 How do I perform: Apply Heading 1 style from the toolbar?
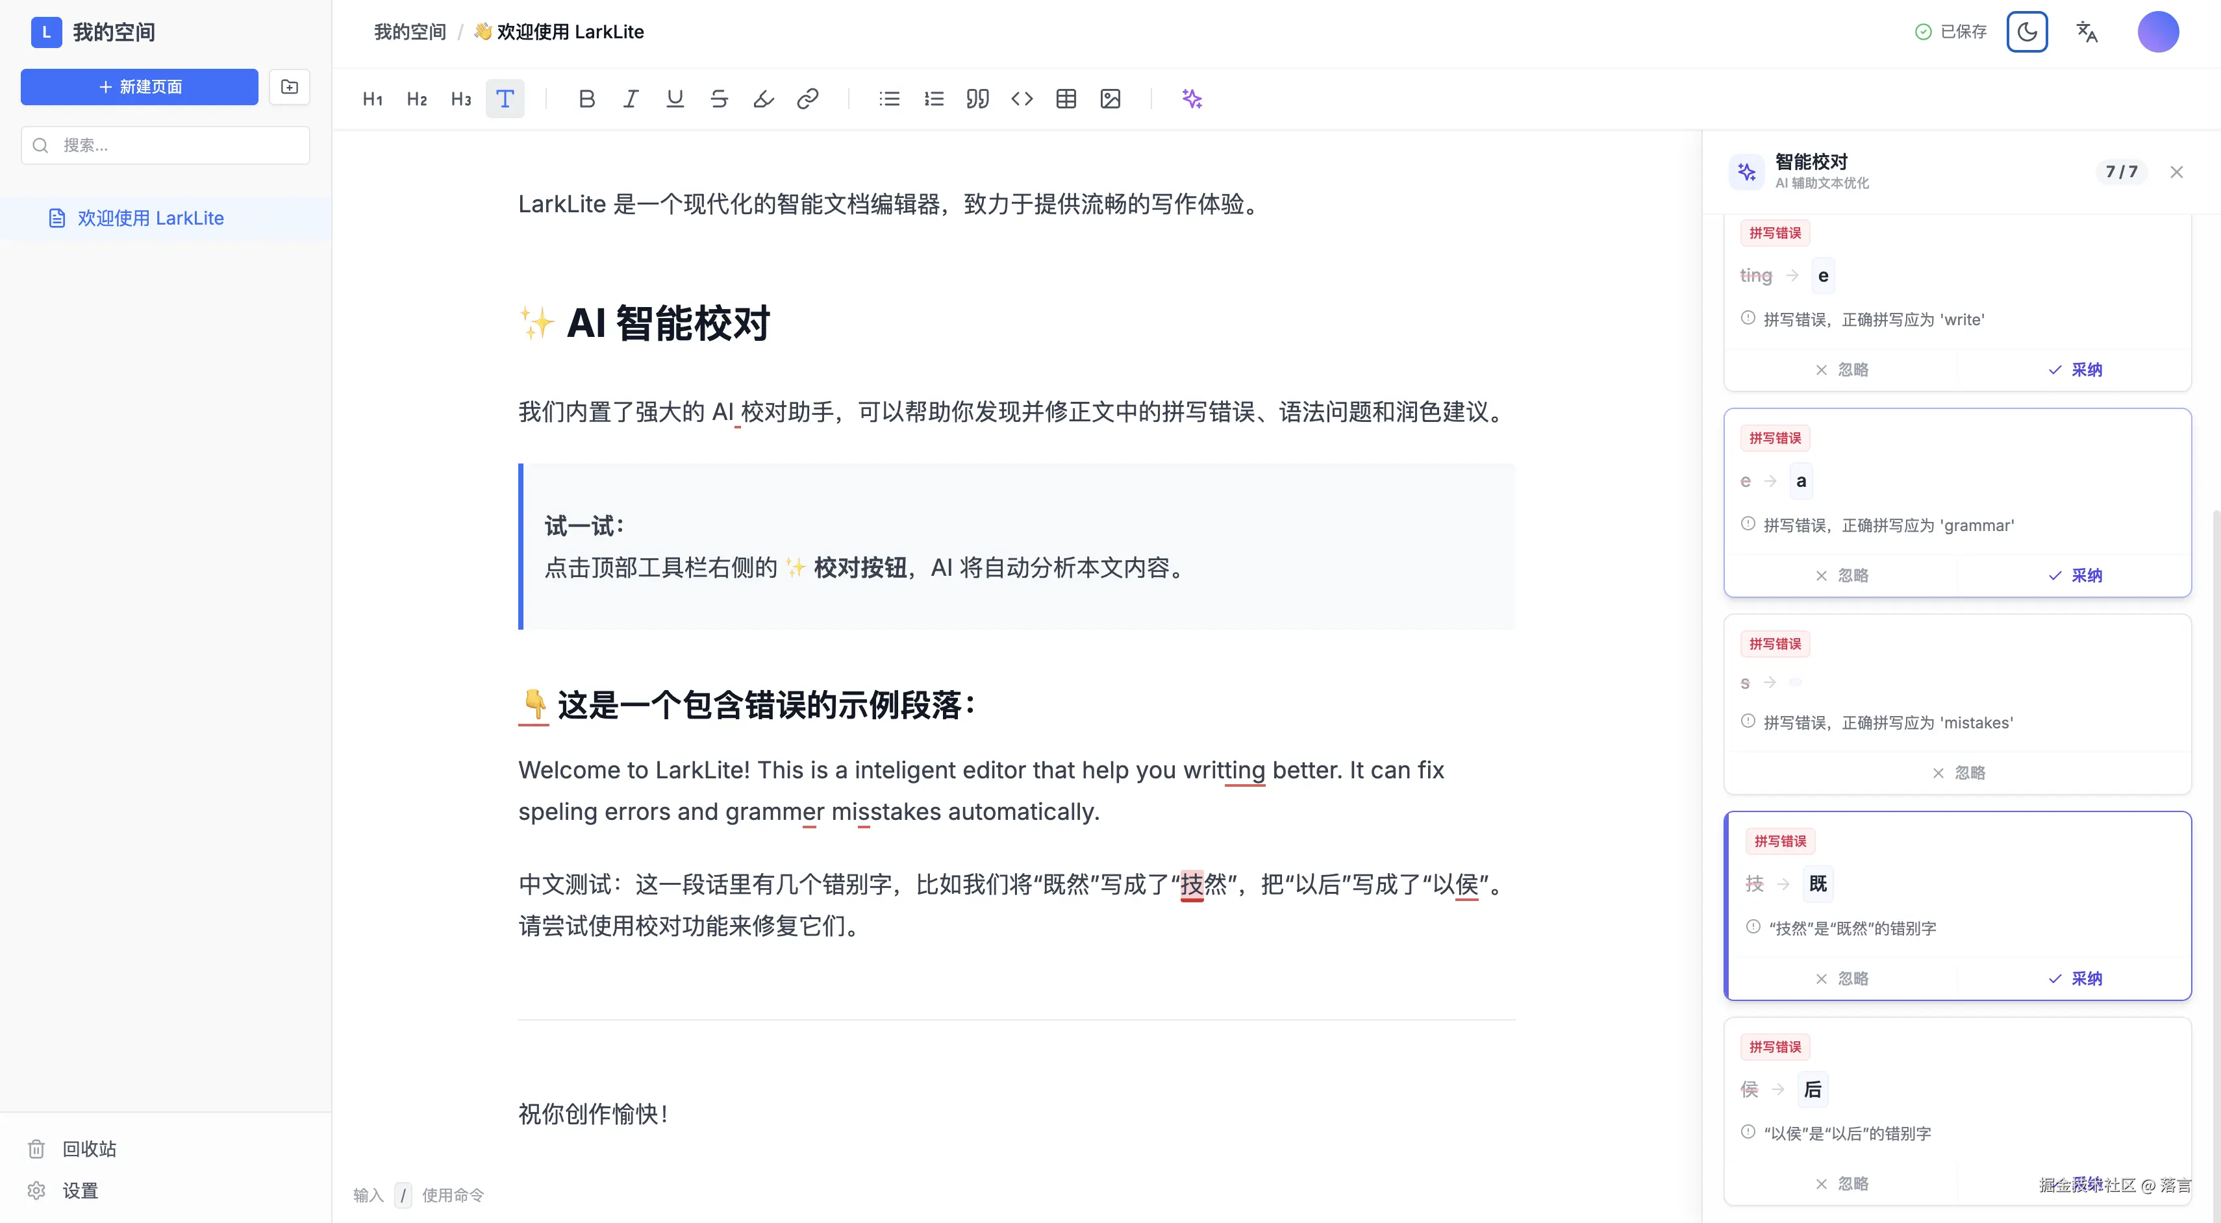(373, 98)
